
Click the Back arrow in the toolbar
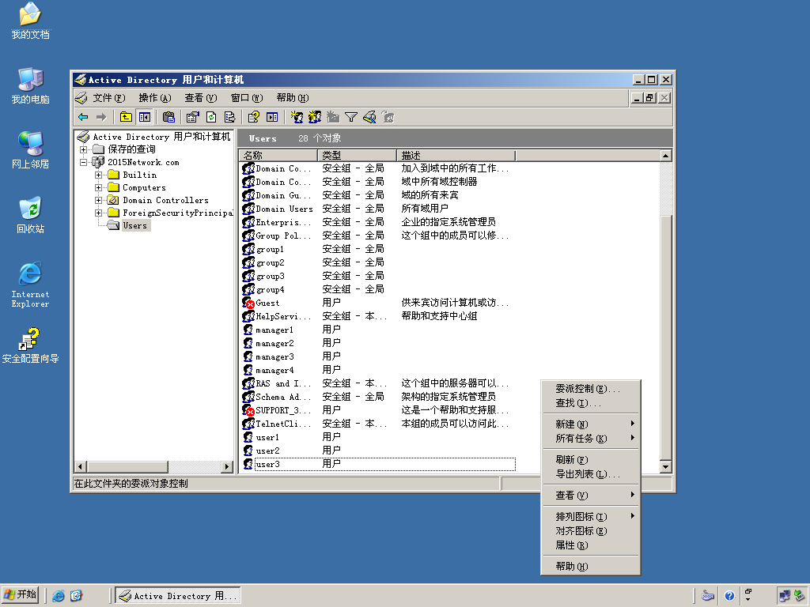click(83, 117)
